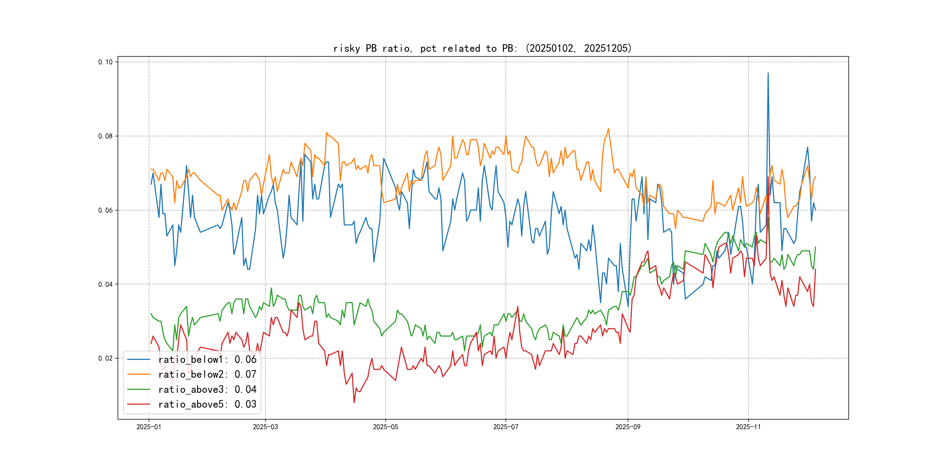
Task: Click the red ratio_above5 legend line
Action: click(138, 404)
